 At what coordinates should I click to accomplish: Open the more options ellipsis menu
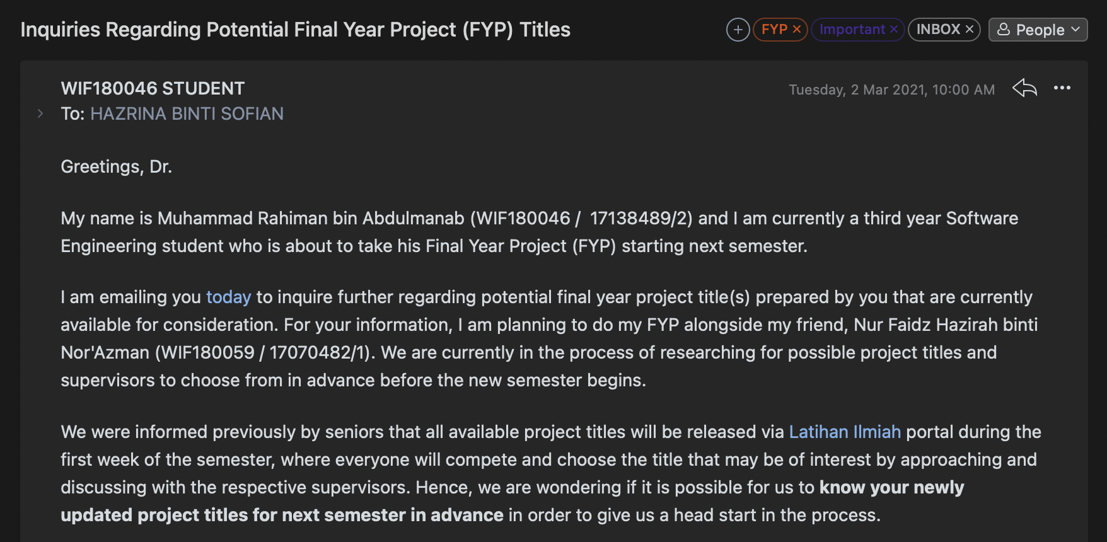click(1063, 88)
